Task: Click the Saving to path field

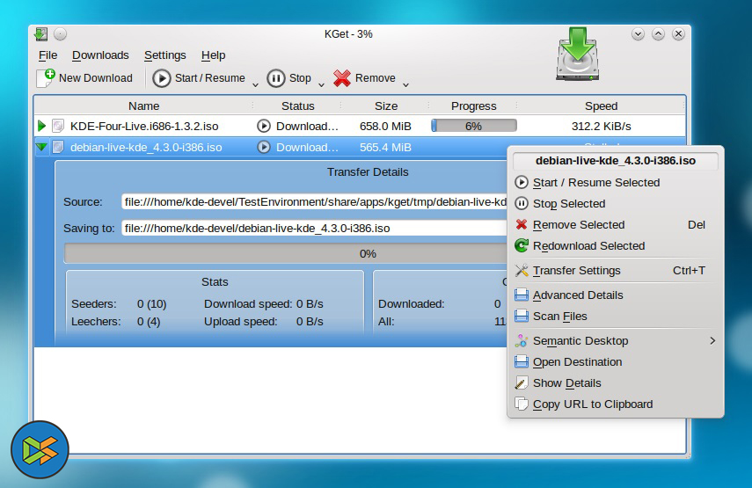Action: [x=314, y=228]
